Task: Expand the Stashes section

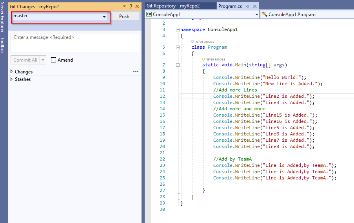Action: coord(11,79)
